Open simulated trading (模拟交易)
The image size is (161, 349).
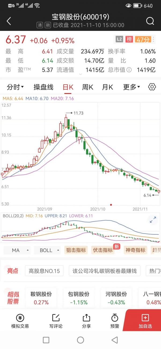(20, 321)
